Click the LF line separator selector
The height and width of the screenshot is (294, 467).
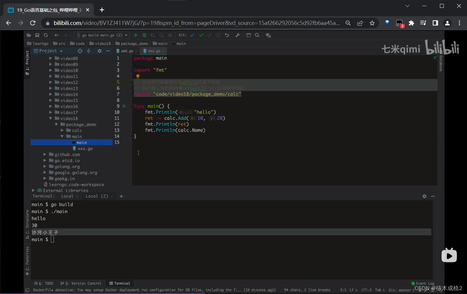(x=353, y=290)
